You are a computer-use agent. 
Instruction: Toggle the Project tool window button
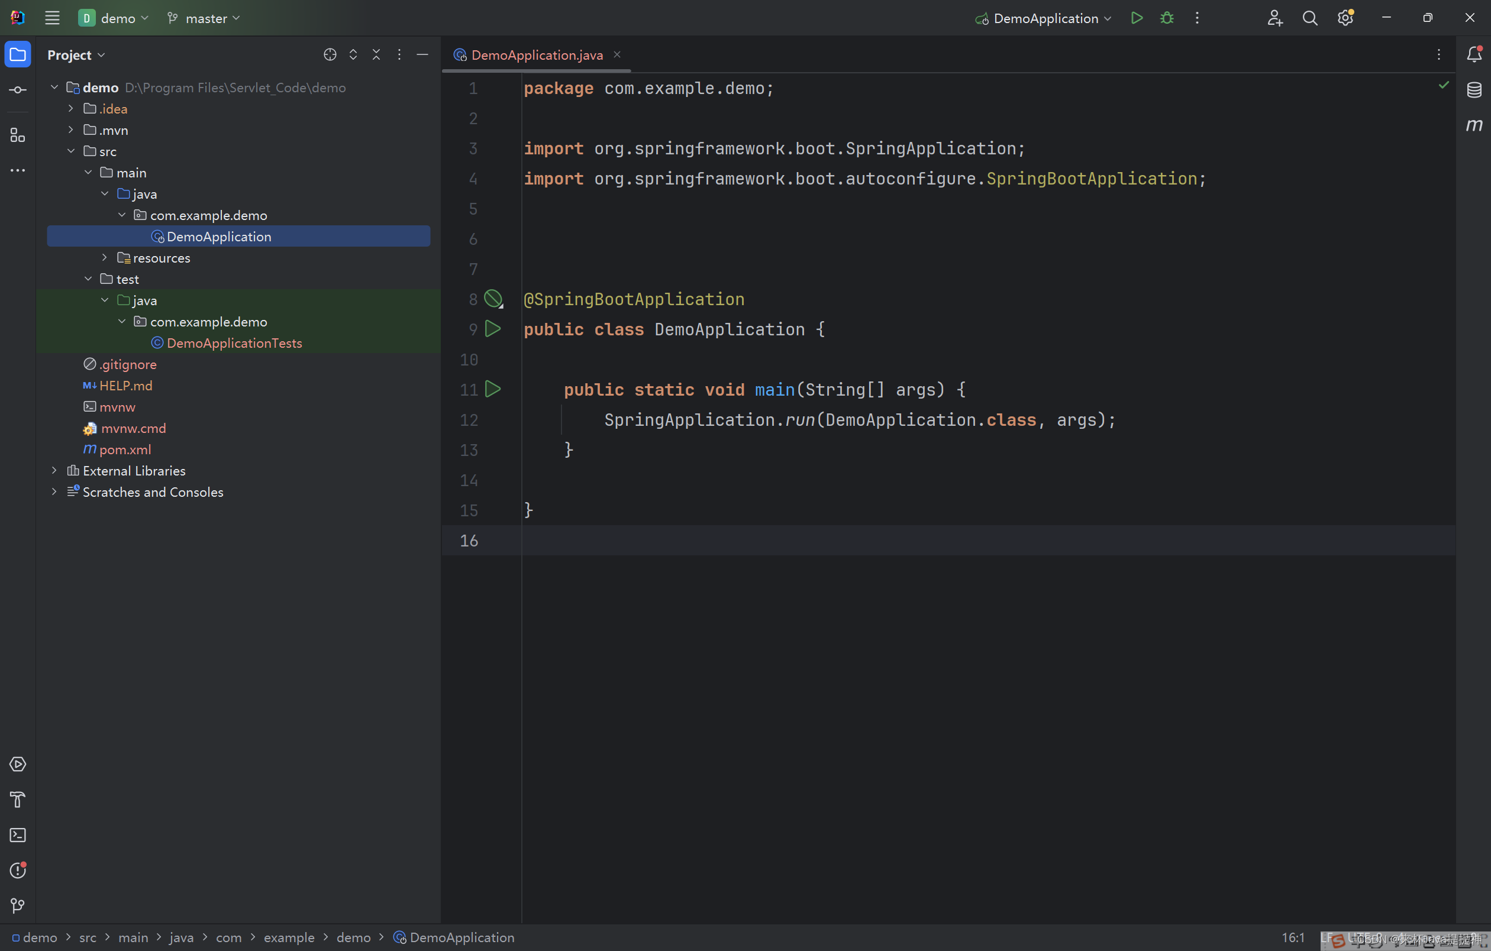click(17, 54)
